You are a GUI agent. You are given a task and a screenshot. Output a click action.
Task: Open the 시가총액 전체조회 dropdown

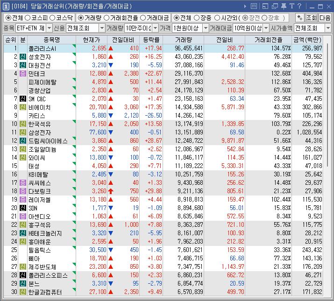[328, 28]
